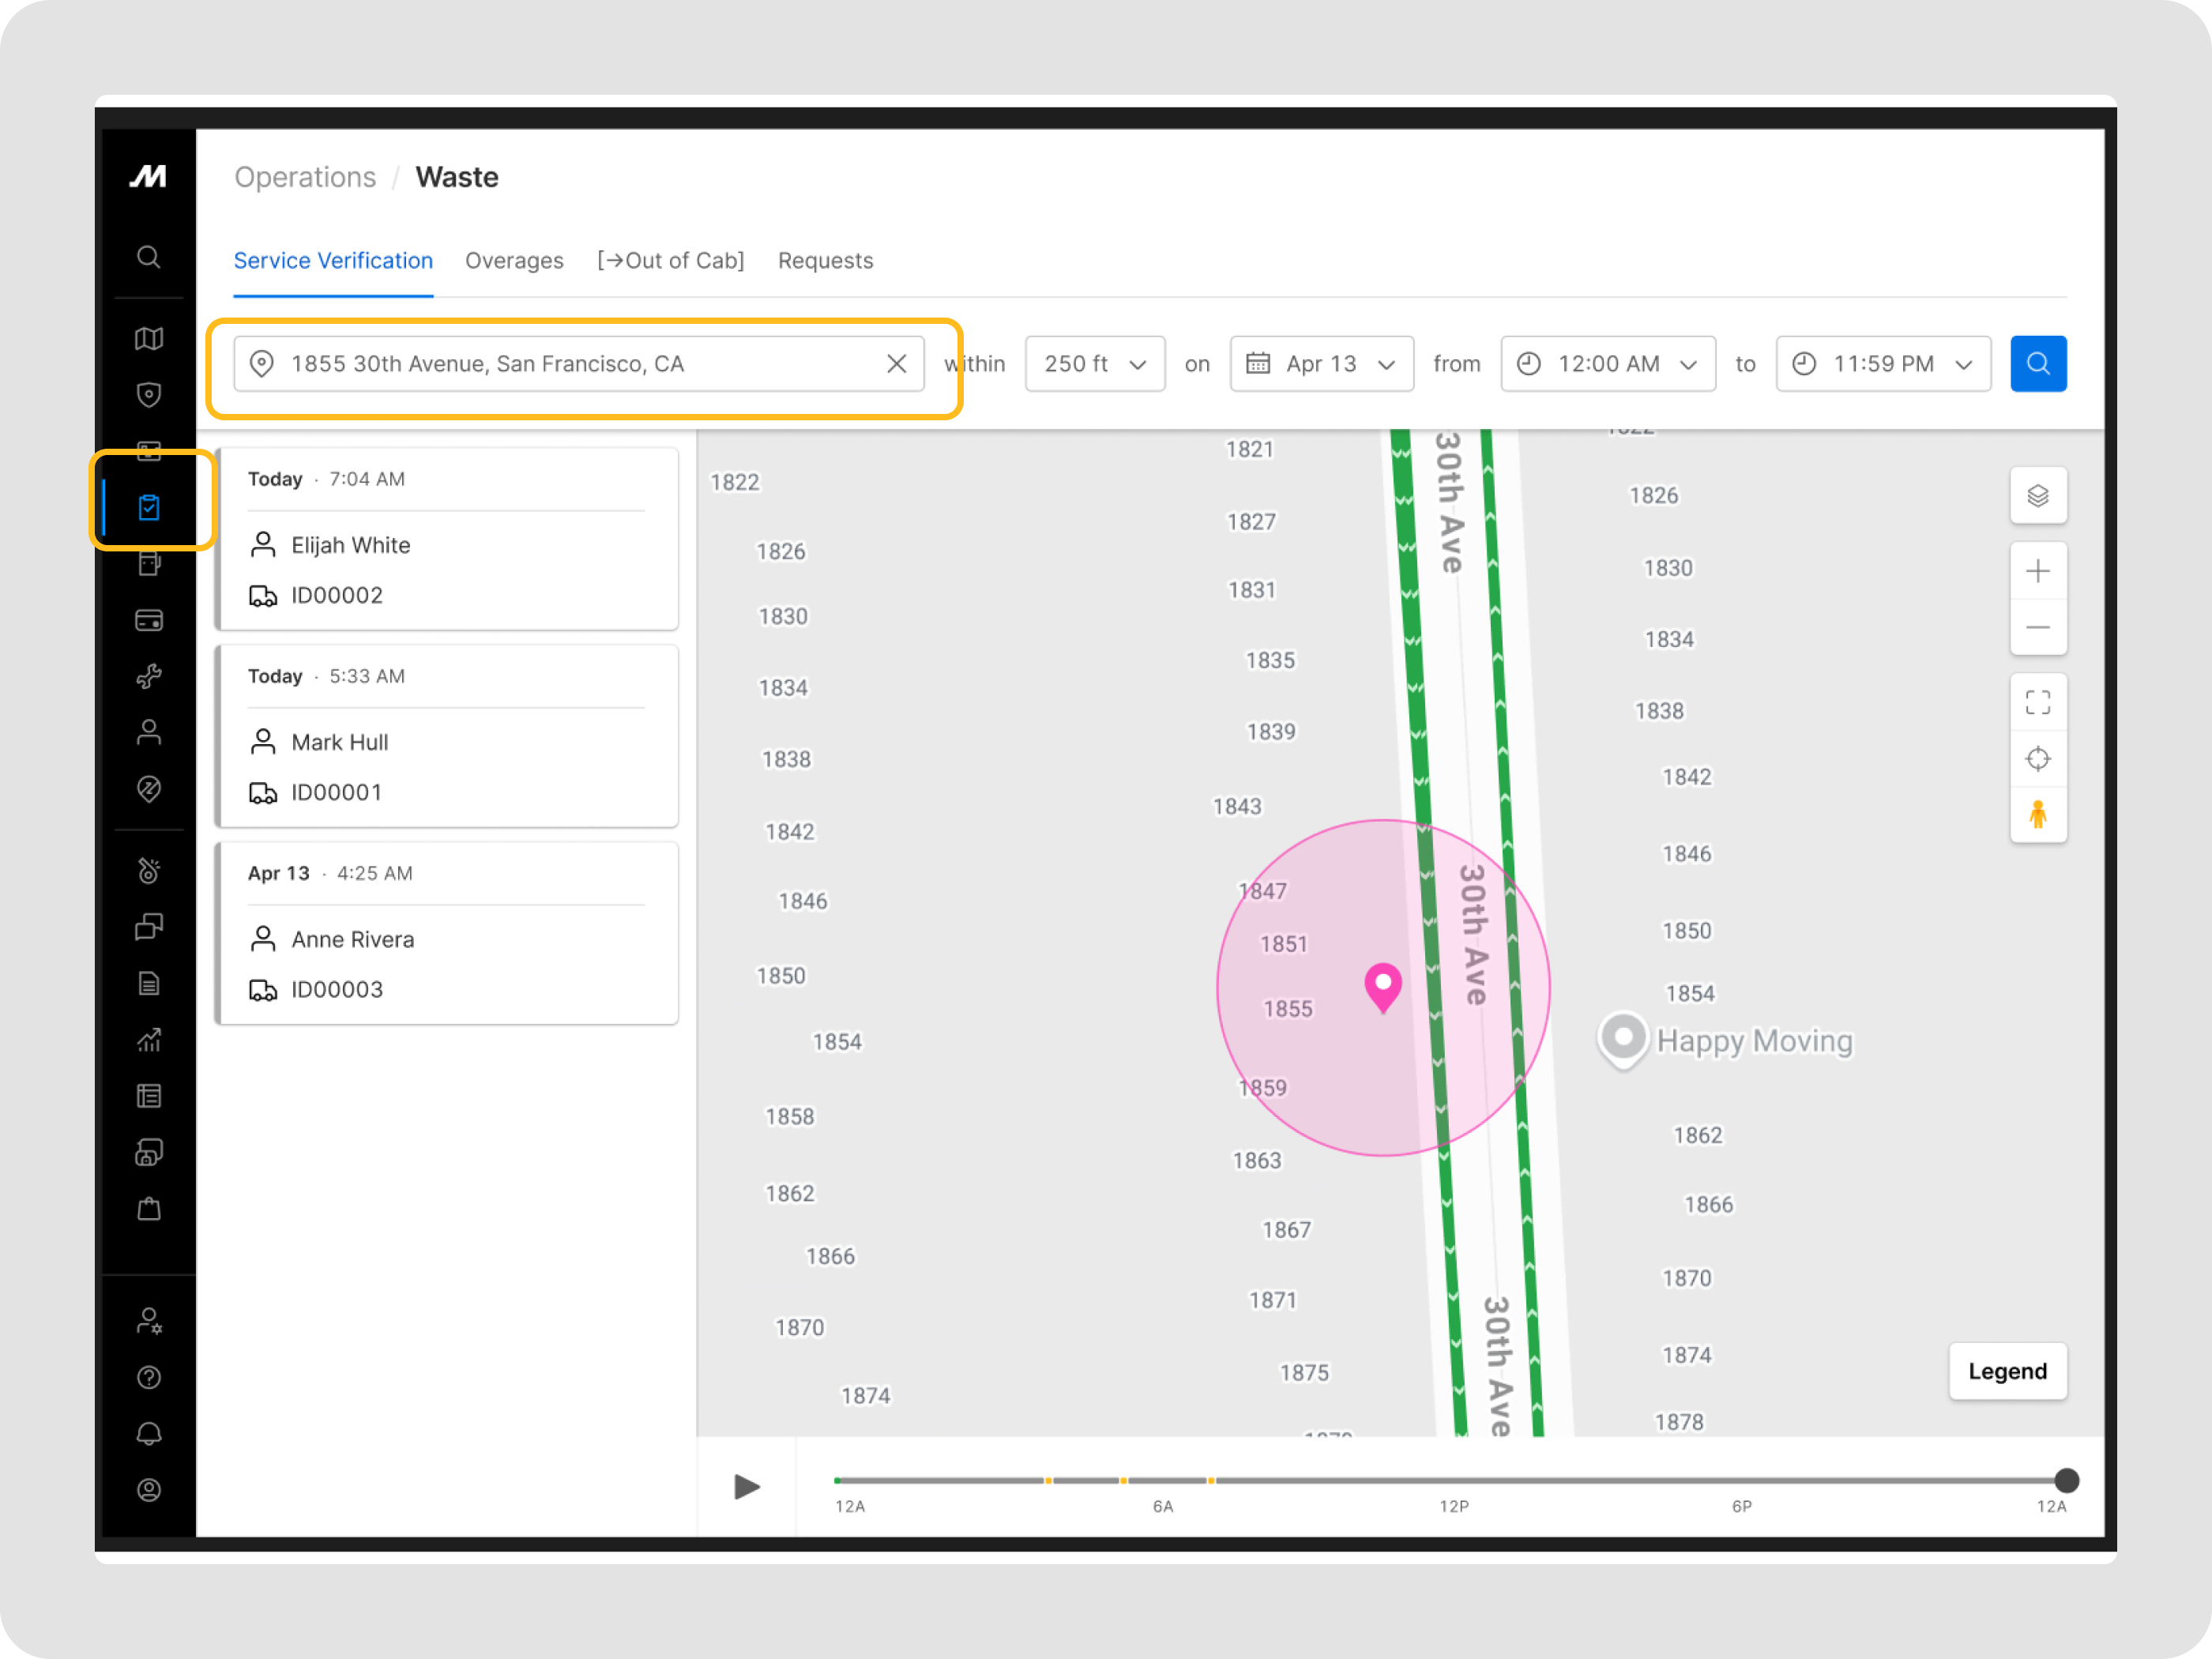The width and height of the screenshot is (2212, 1659).
Task: Open sidebar search magnifier icon
Action: (x=149, y=257)
